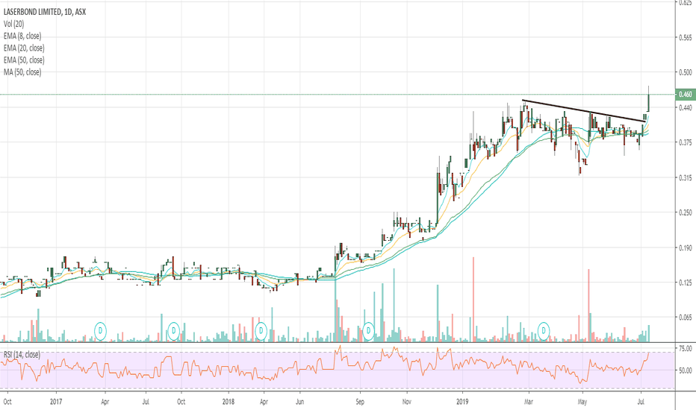Click the 0.190 price axis label

click(686, 247)
